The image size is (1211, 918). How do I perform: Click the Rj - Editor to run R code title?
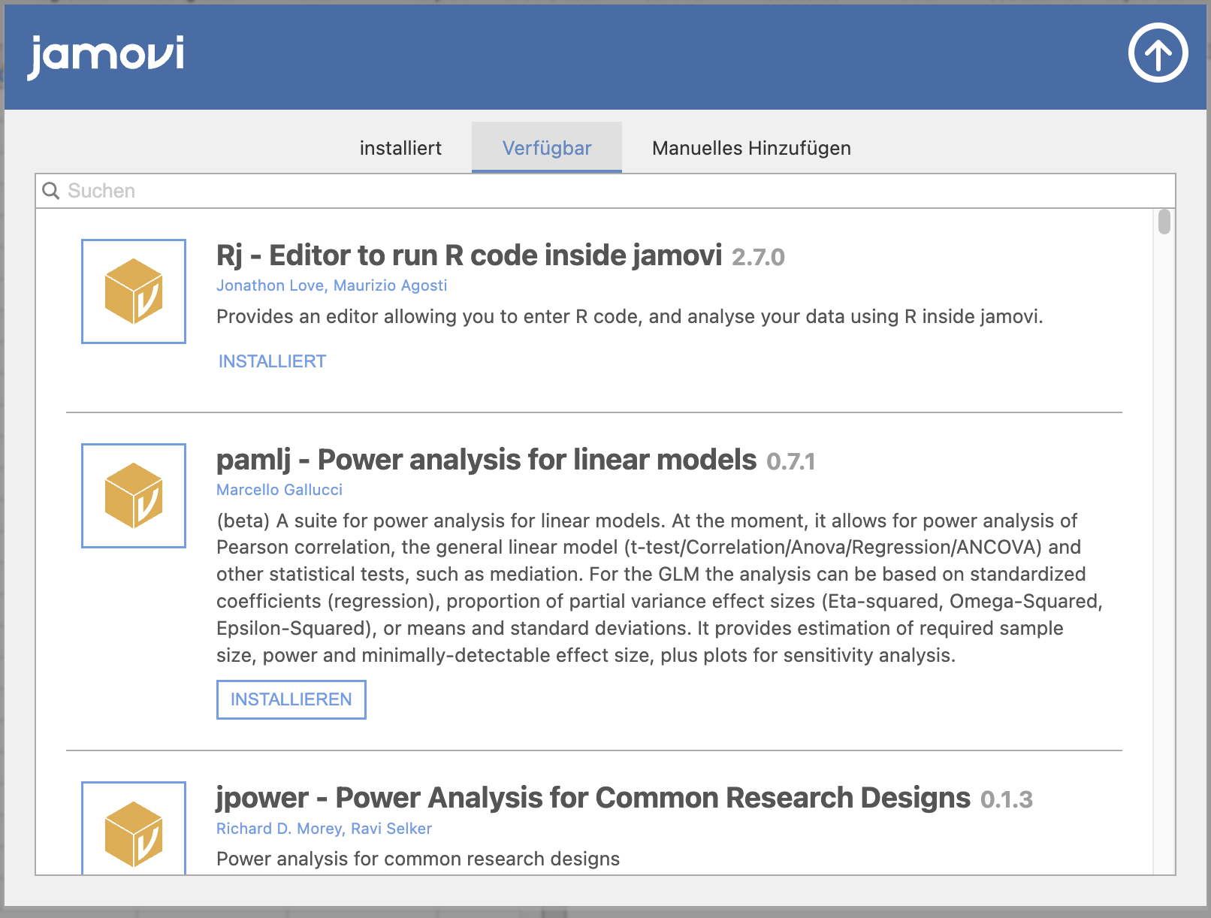[470, 255]
